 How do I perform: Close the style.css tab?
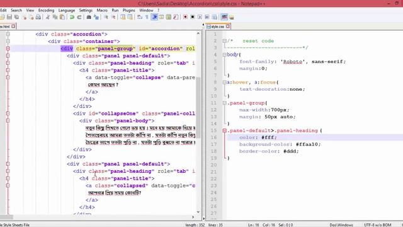(228, 26)
